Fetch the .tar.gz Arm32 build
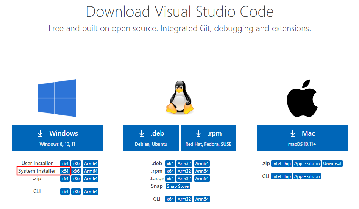The width and height of the screenshot is (359, 209). tap(184, 179)
